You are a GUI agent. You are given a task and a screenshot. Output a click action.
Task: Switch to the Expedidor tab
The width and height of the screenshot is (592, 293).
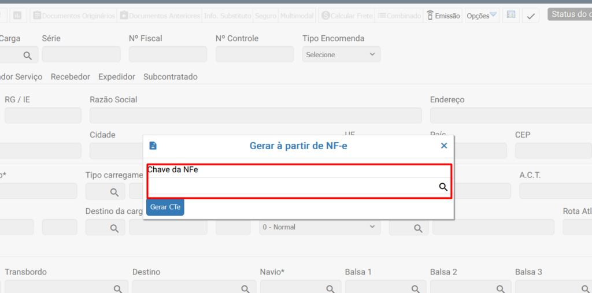coord(117,77)
